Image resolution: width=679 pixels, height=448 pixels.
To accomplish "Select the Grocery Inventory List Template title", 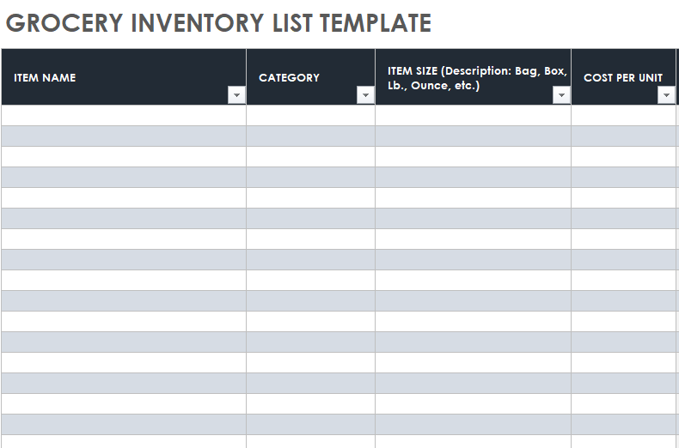I will pos(218,23).
